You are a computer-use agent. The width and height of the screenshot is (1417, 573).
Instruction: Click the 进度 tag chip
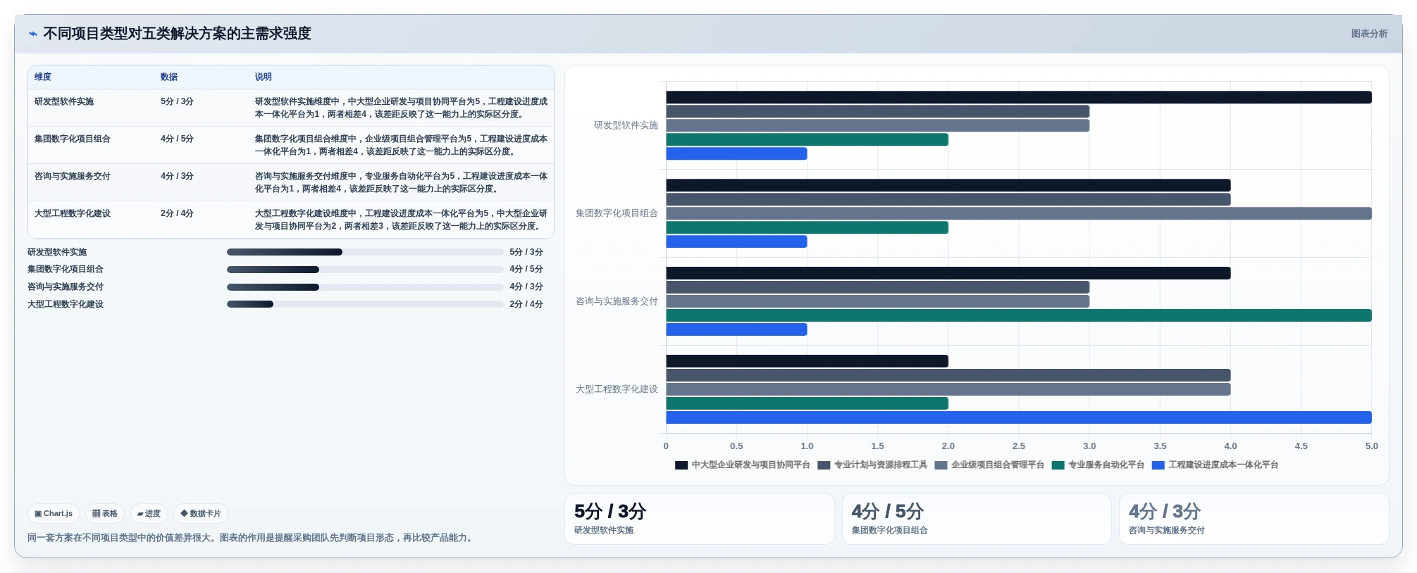[149, 514]
